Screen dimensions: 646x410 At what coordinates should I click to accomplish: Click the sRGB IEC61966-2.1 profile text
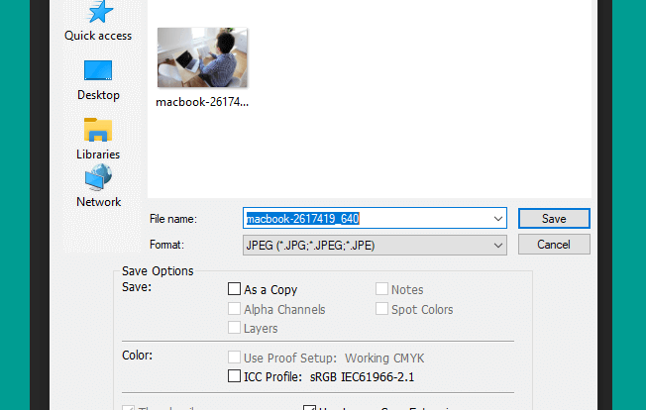tap(362, 377)
